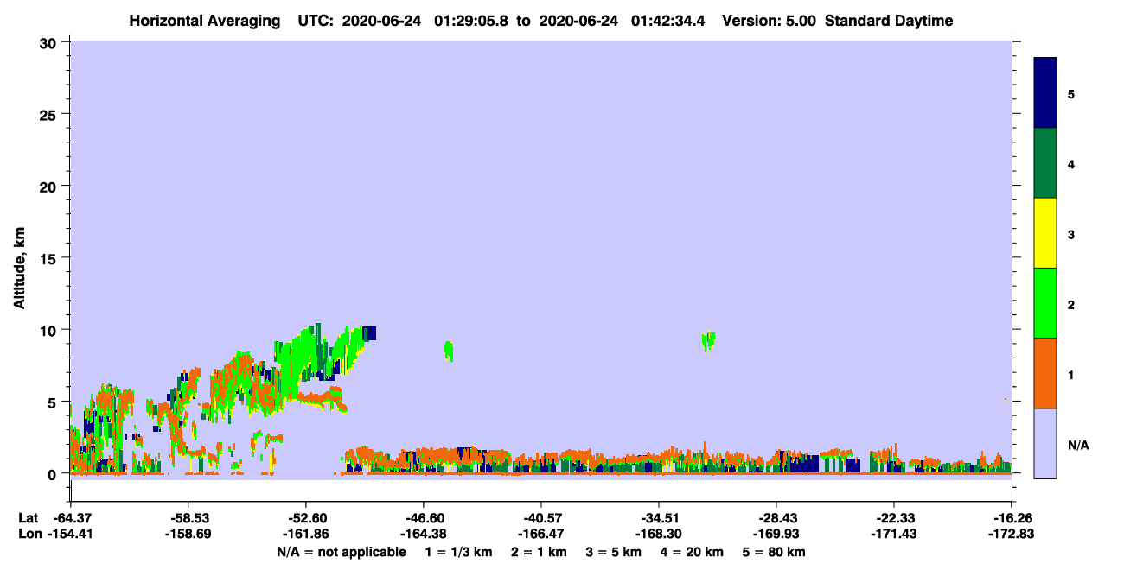The height and width of the screenshot is (576, 1124).
Task: Click the small green cloud feature near latitude -45
Action: [449, 351]
